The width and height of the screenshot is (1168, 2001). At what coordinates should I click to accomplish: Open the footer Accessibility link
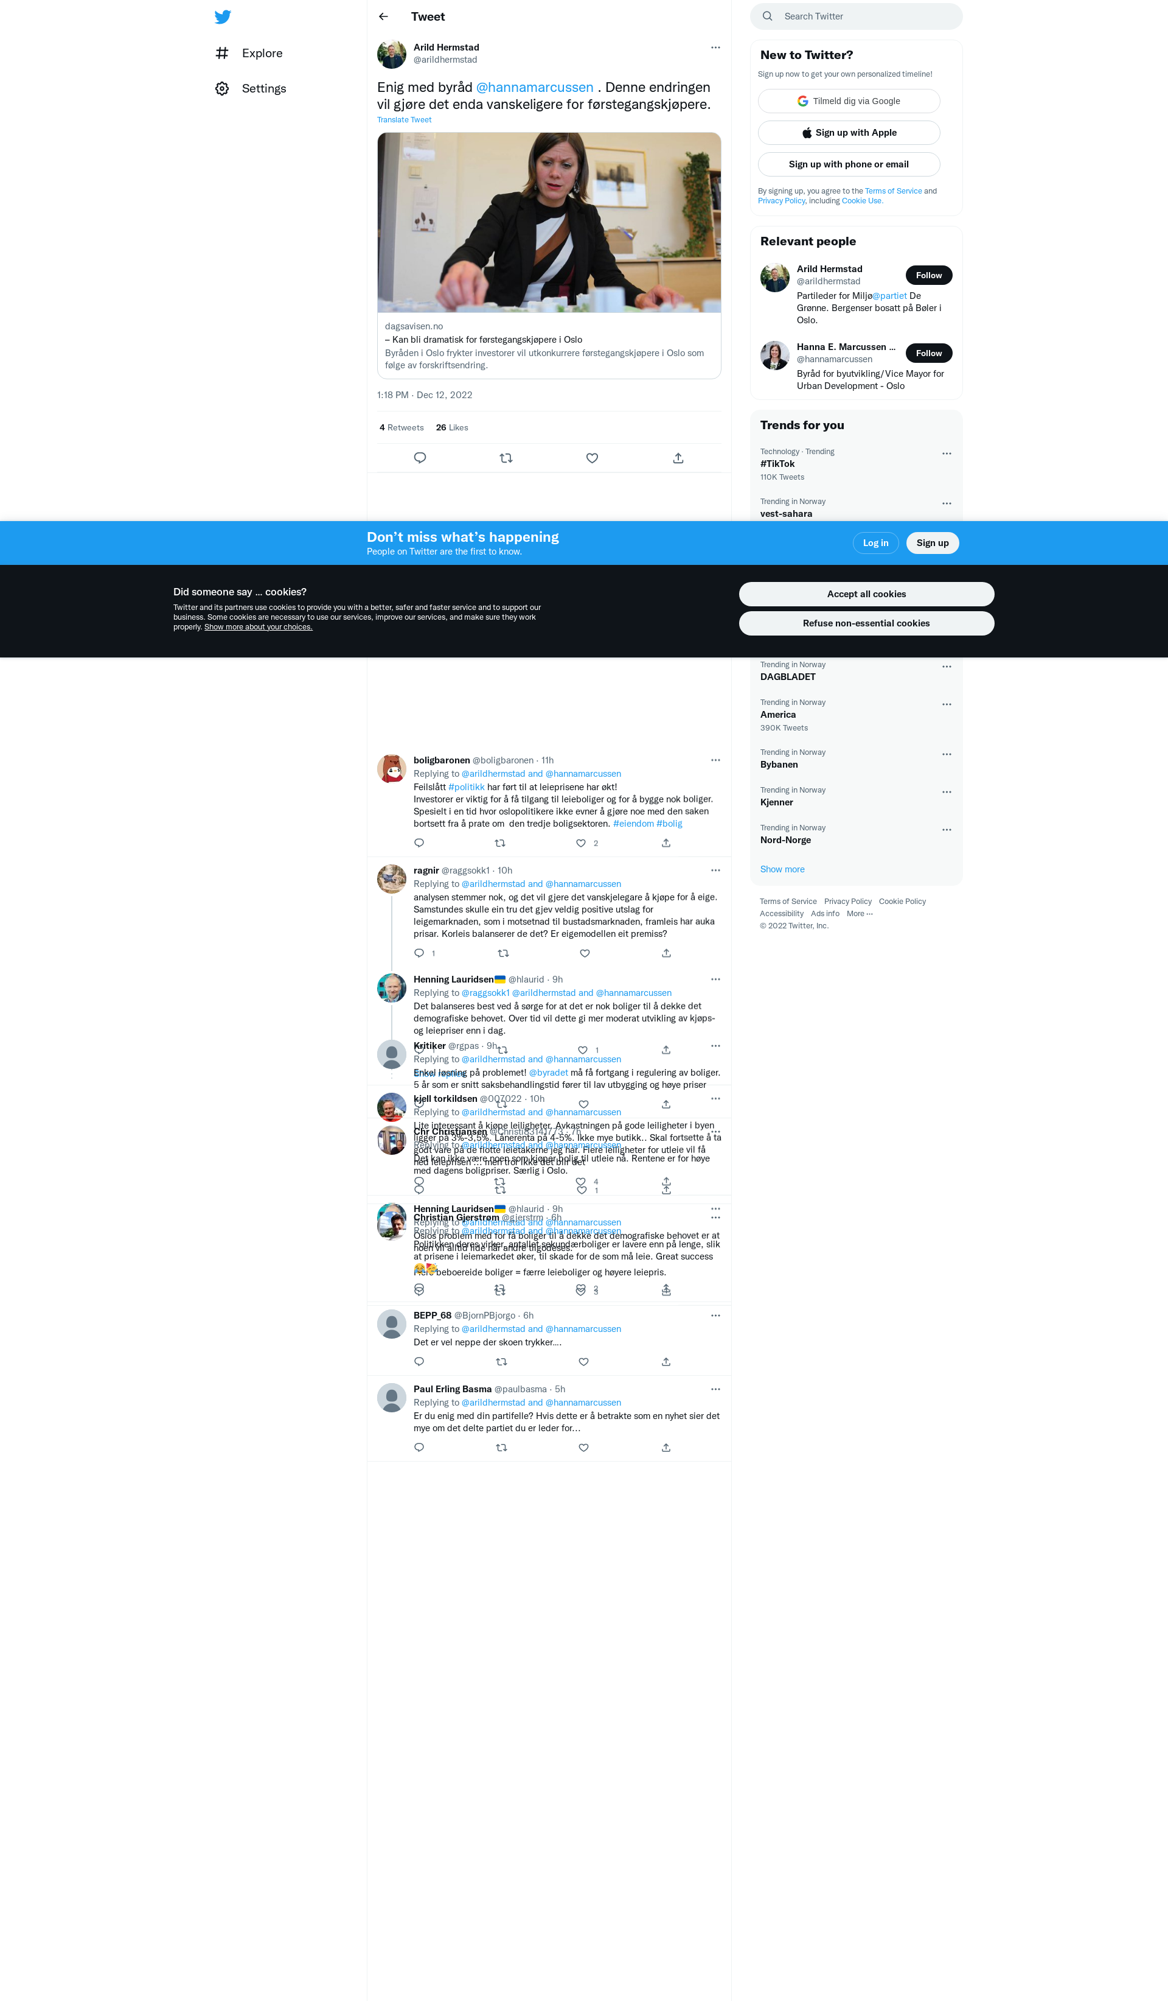(x=782, y=914)
